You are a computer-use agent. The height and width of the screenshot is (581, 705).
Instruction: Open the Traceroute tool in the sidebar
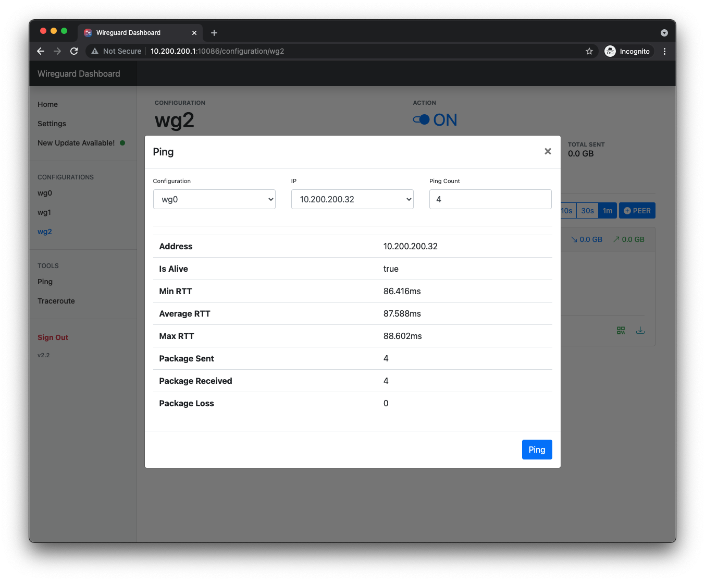(x=56, y=301)
